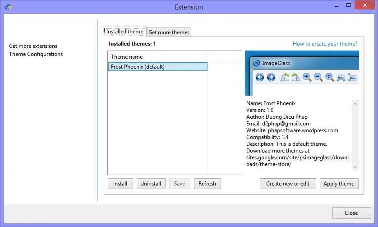Click the Refresh button

point(207,184)
